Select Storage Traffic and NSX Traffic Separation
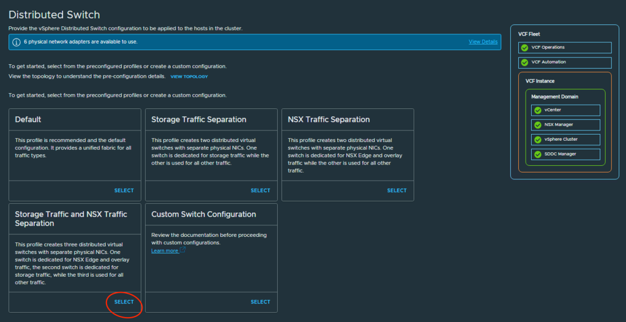 [124, 302]
